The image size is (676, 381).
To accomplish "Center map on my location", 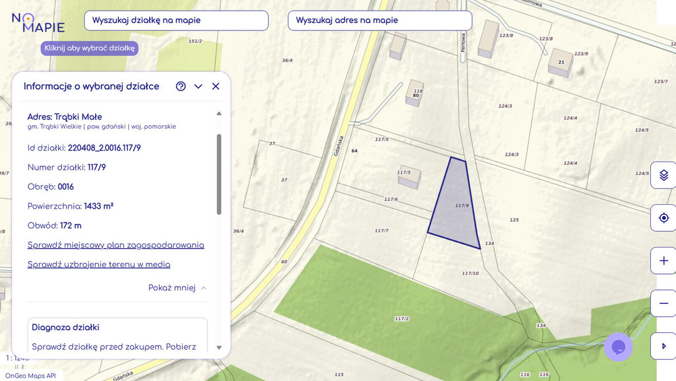I will pyautogui.click(x=663, y=218).
